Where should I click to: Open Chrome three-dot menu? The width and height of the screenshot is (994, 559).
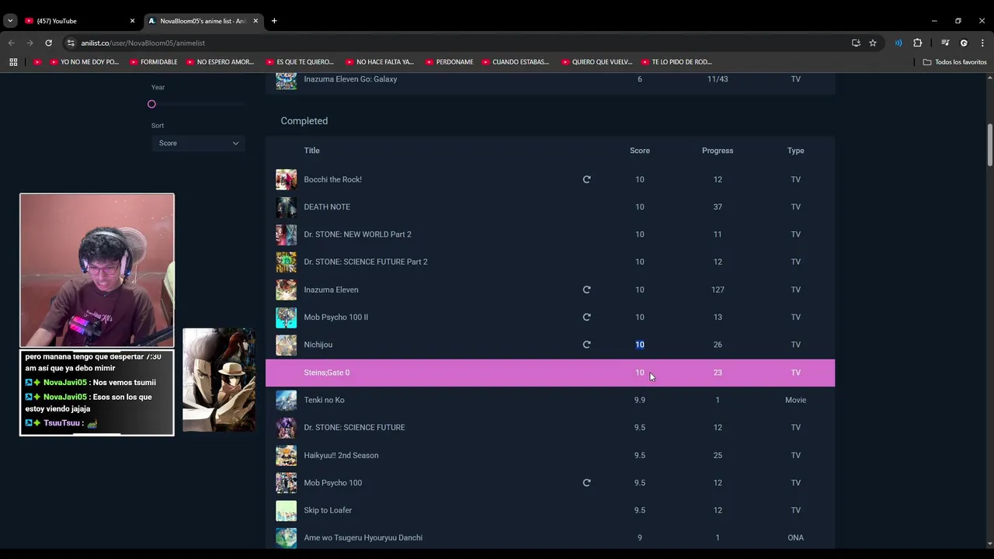coord(982,43)
